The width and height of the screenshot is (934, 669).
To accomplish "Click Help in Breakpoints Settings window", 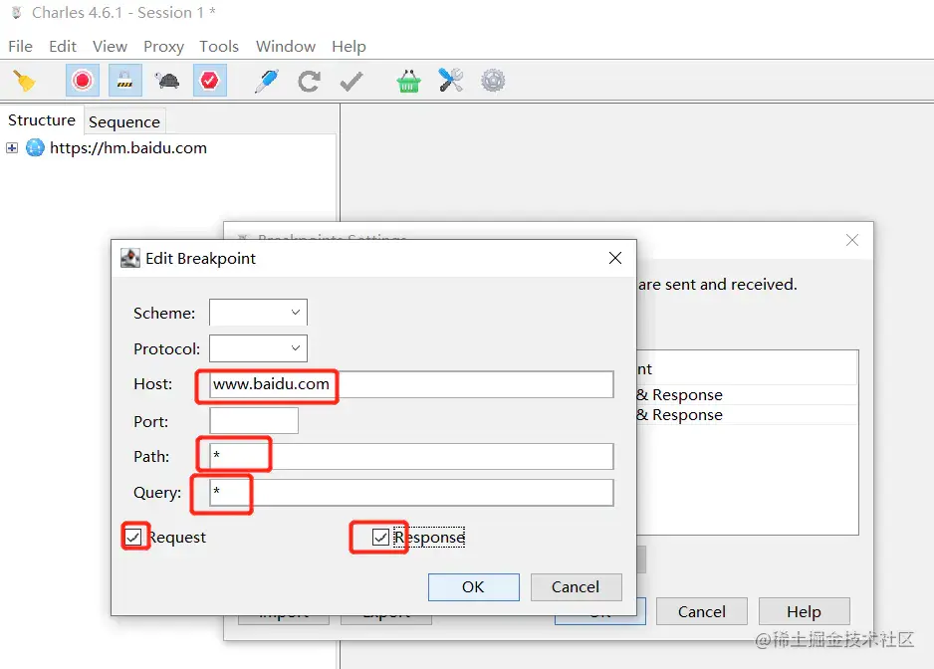I will click(805, 611).
